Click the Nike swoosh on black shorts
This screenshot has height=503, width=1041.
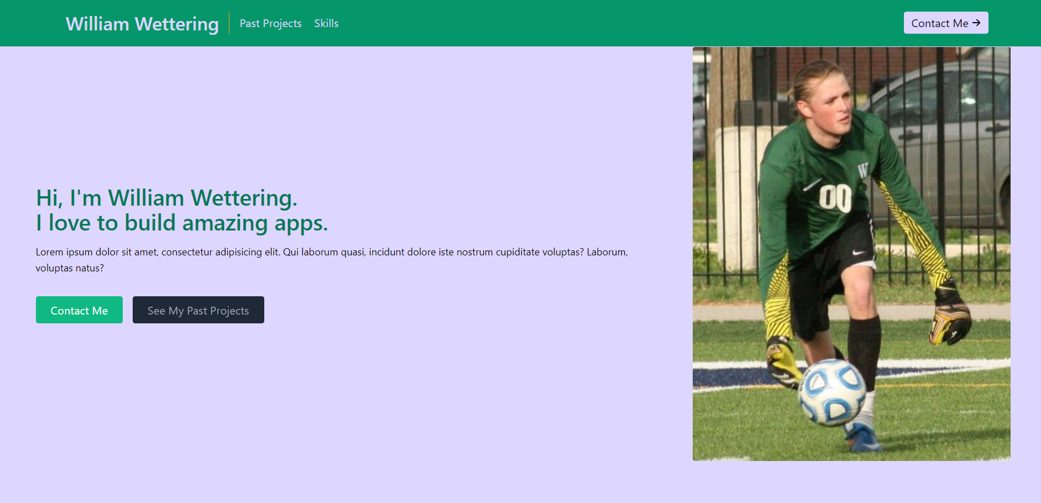(x=859, y=253)
